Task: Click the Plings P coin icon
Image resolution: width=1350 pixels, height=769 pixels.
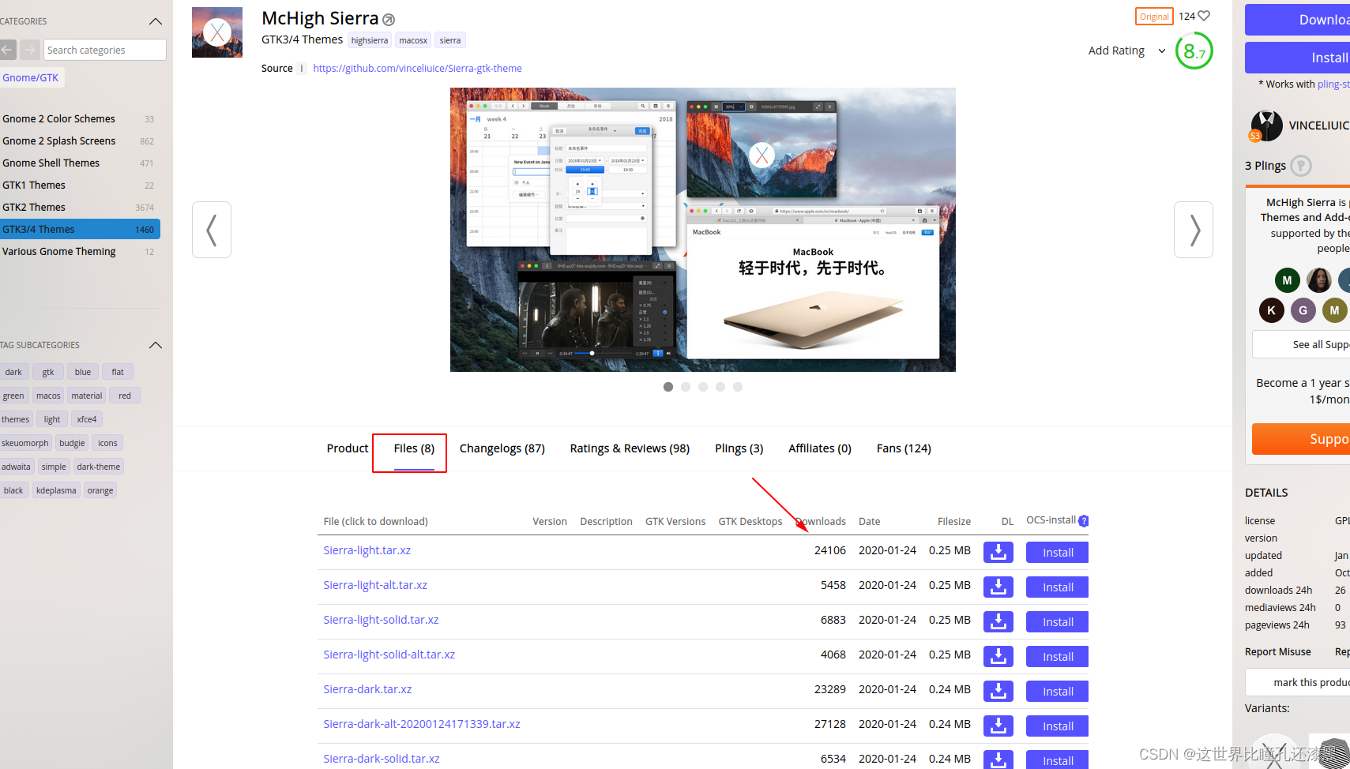Action: click(x=1301, y=166)
